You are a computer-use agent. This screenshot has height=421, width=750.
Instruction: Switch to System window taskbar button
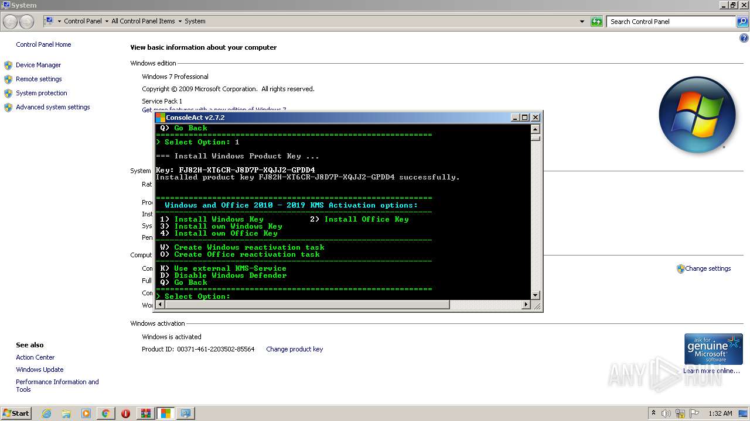tap(186, 413)
